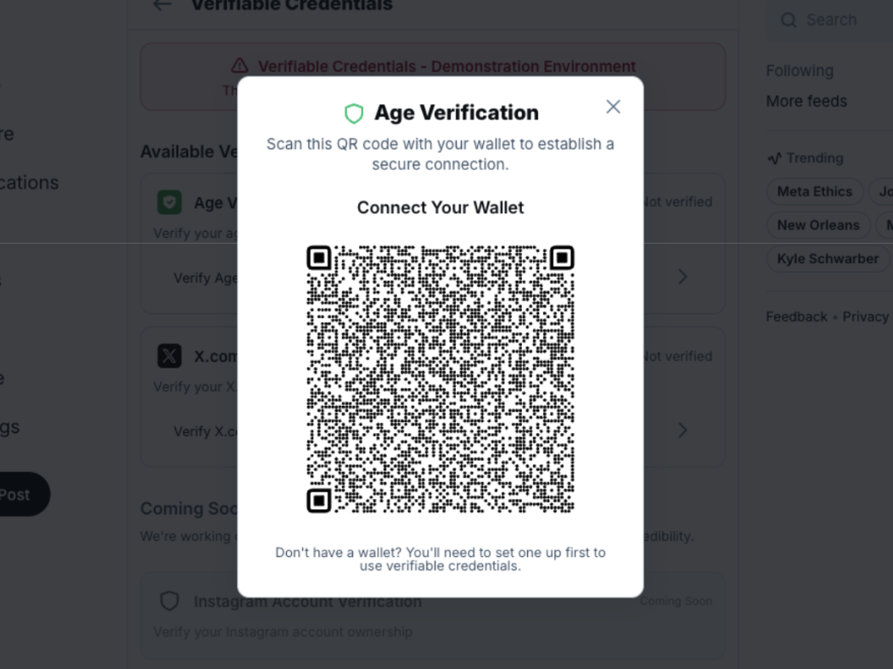Close the Age Verification dialog
The height and width of the screenshot is (669, 893).
tap(613, 106)
